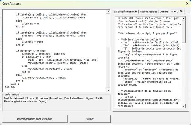Click the Informations group label
The image size is (191, 125).
[12, 94]
